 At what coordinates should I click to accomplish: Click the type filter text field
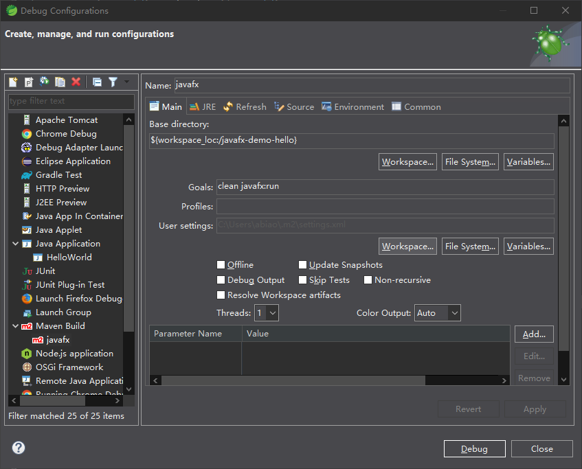coord(71,102)
